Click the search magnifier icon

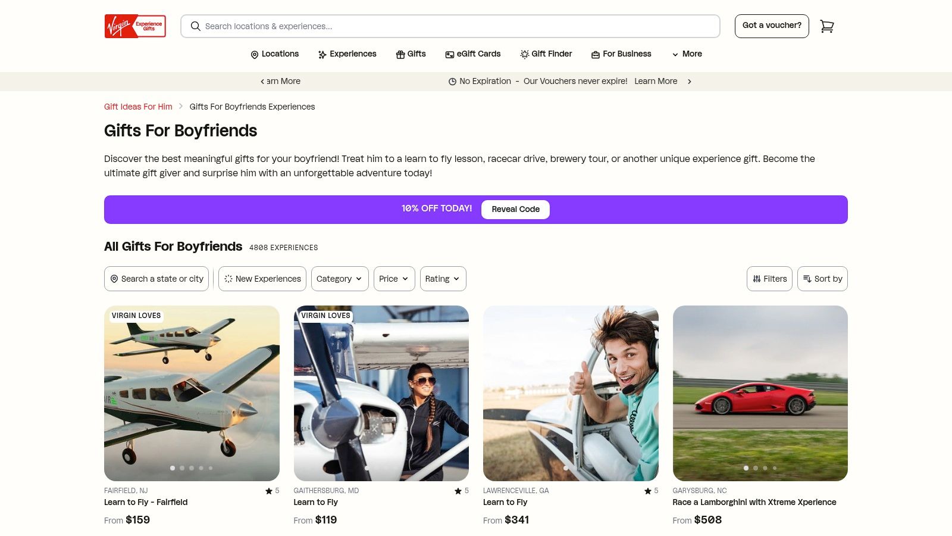(x=195, y=26)
